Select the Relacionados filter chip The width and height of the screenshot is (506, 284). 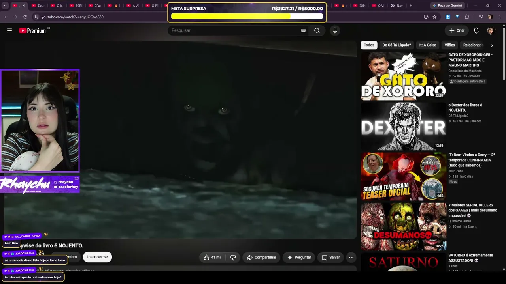[x=473, y=45]
